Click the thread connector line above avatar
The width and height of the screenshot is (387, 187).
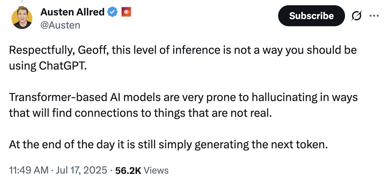pos(22,2)
